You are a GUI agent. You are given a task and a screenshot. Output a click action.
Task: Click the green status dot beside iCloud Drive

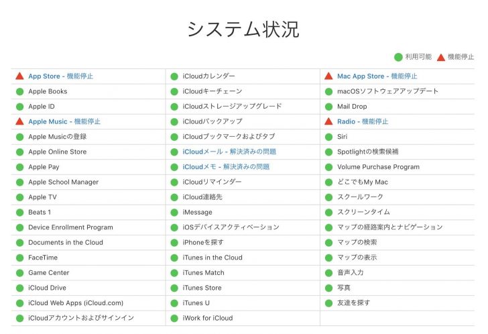19,288
